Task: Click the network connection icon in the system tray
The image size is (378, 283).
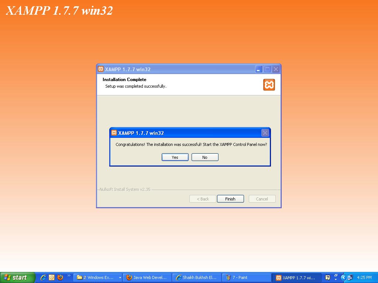Action: coord(350,277)
